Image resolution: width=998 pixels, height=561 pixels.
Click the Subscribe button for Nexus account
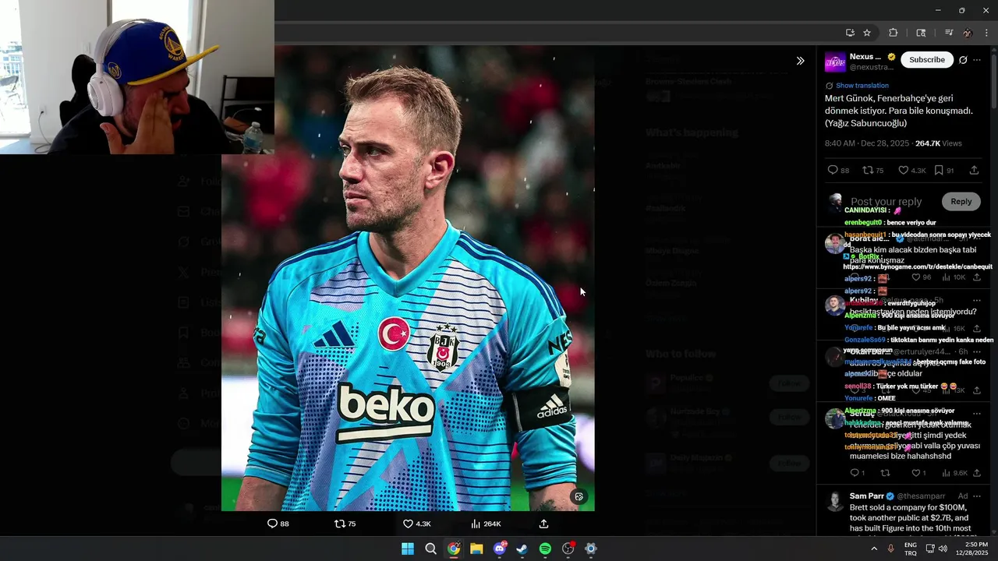click(x=926, y=60)
